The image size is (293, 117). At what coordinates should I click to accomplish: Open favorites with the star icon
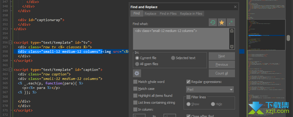tap(222, 22)
